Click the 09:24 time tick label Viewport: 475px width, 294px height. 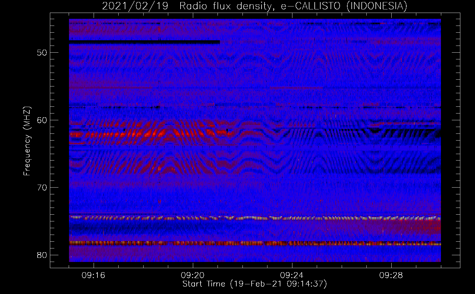(x=292, y=275)
